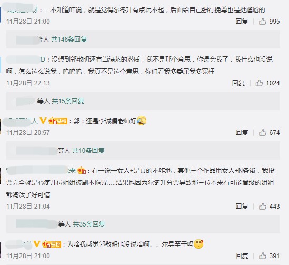Reply to the 11月28日 21:04 comment
289x265 pixels.
[x=242, y=206]
